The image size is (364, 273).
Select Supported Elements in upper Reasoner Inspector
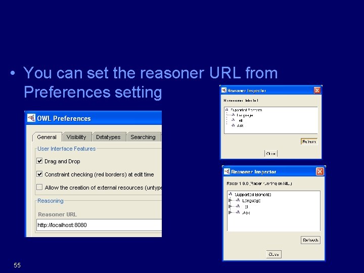[246, 110]
